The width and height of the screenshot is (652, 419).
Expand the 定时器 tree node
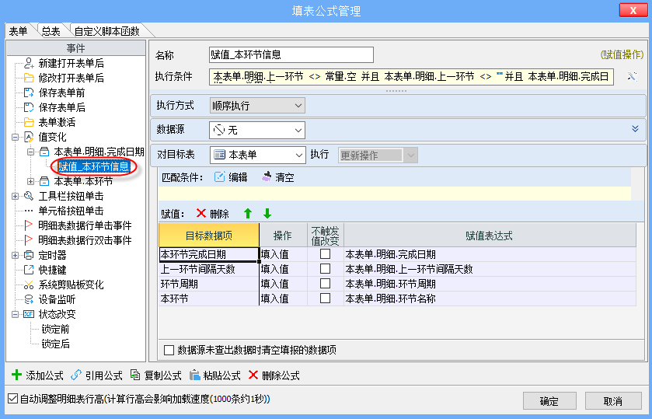16,255
